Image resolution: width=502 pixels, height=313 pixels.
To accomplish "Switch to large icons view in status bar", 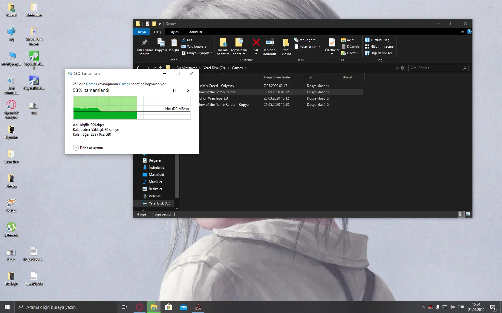I will 468,214.
